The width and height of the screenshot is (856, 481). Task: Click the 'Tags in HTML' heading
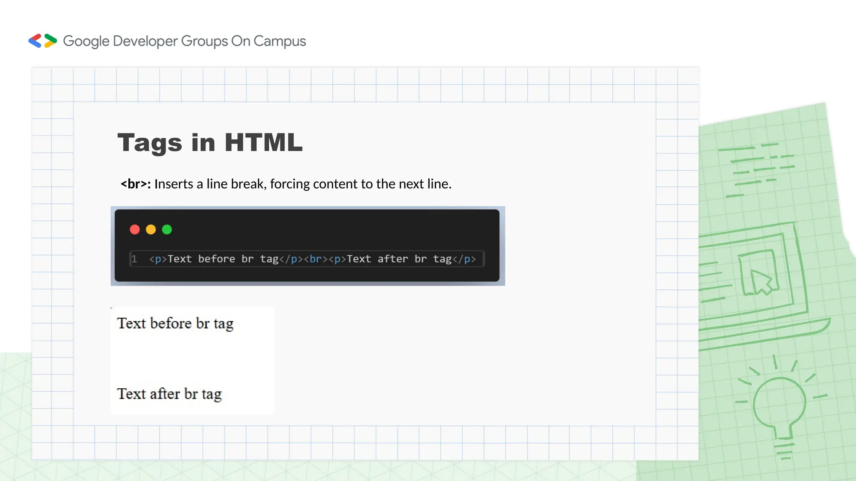point(210,143)
